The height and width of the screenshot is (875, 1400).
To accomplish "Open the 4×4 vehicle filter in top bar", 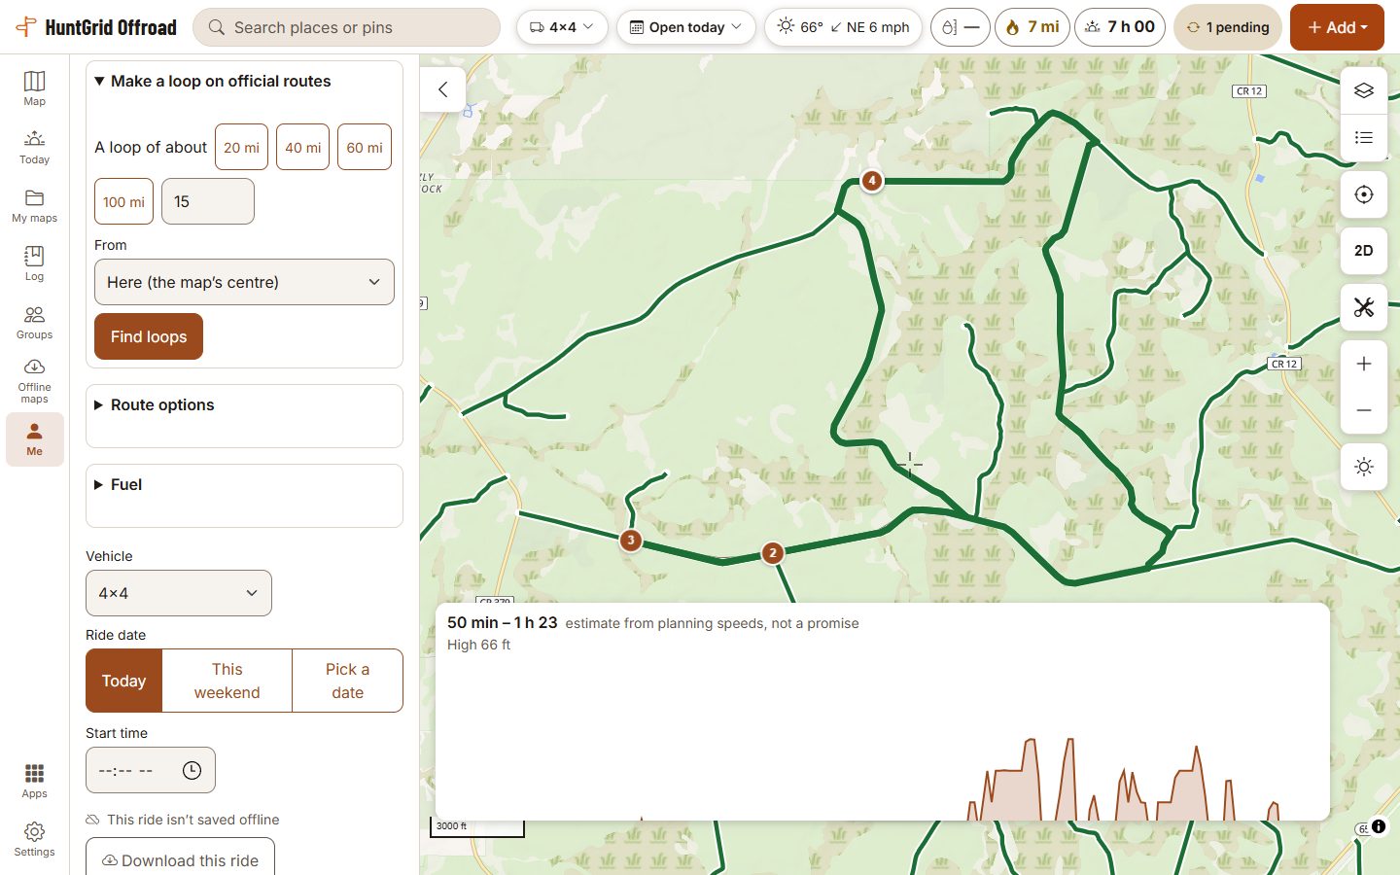I will click(562, 27).
